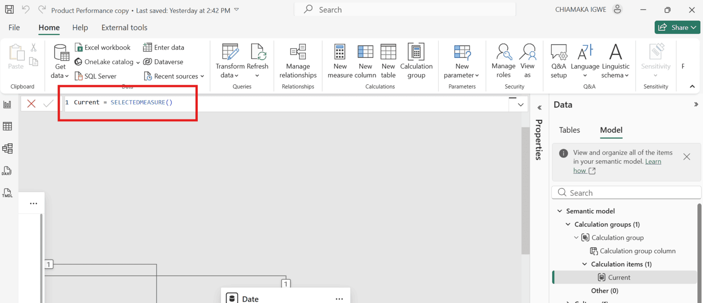703x303 pixels.
Task: Open the Calculation group tool
Action: tap(416, 52)
